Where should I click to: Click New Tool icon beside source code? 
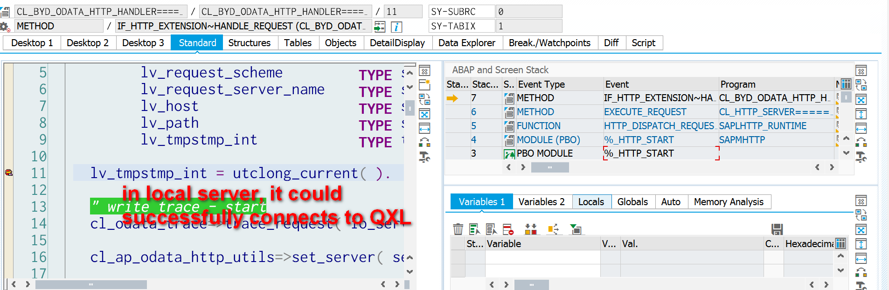coord(424,85)
